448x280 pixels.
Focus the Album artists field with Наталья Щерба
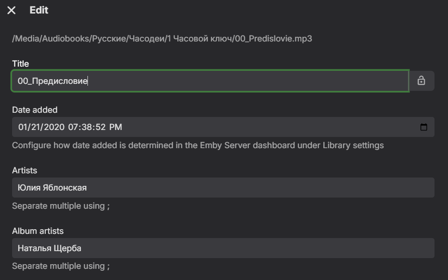[223, 248]
